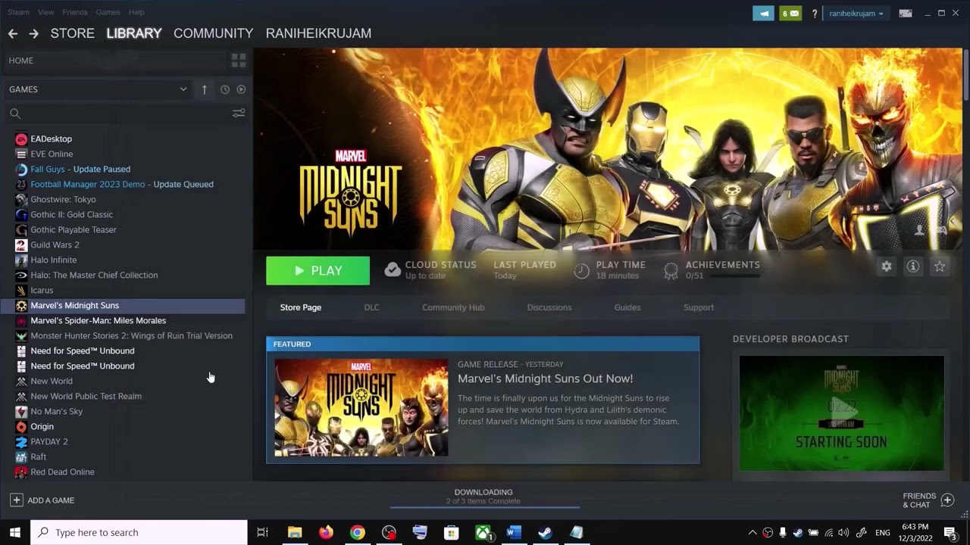This screenshot has width=970, height=545.
Task: Open the DLC tab
Action: coord(371,307)
